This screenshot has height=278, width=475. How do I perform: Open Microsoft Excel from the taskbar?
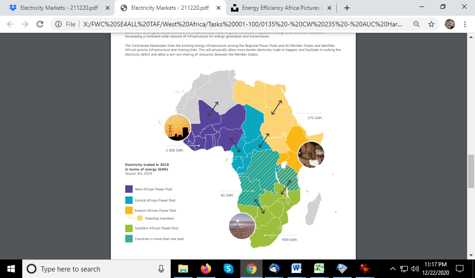tap(319, 269)
